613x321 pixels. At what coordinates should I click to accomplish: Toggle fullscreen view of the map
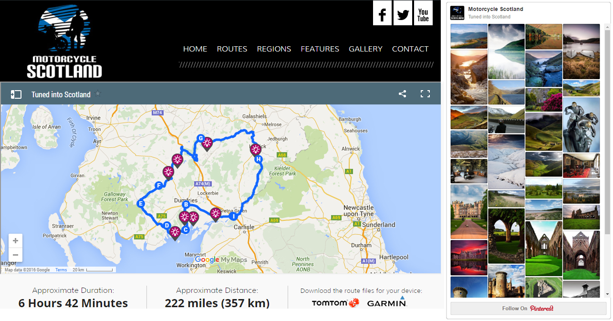click(x=425, y=94)
